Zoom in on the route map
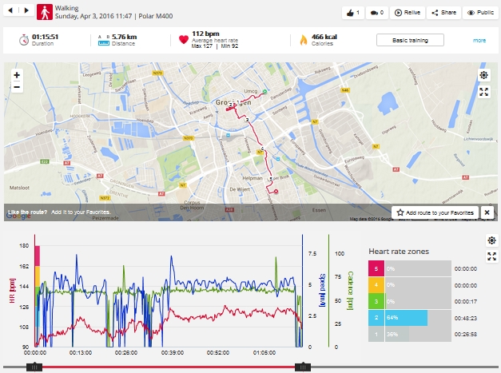Viewport: 501px width, 373px height. coord(17,75)
